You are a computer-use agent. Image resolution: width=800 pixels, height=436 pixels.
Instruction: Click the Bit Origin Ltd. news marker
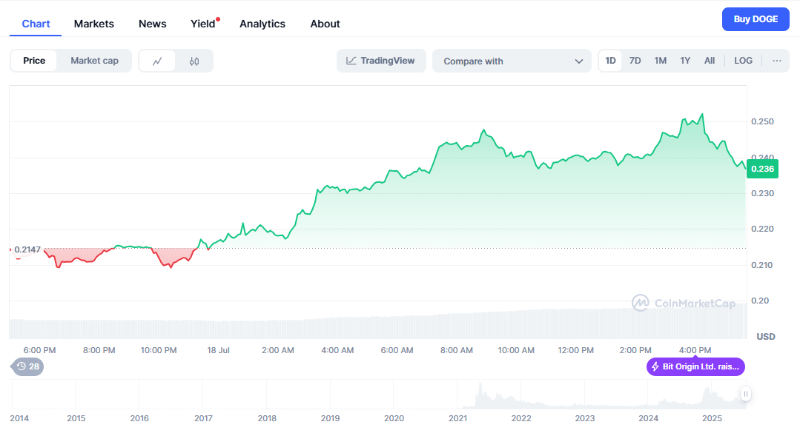(695, 366)
